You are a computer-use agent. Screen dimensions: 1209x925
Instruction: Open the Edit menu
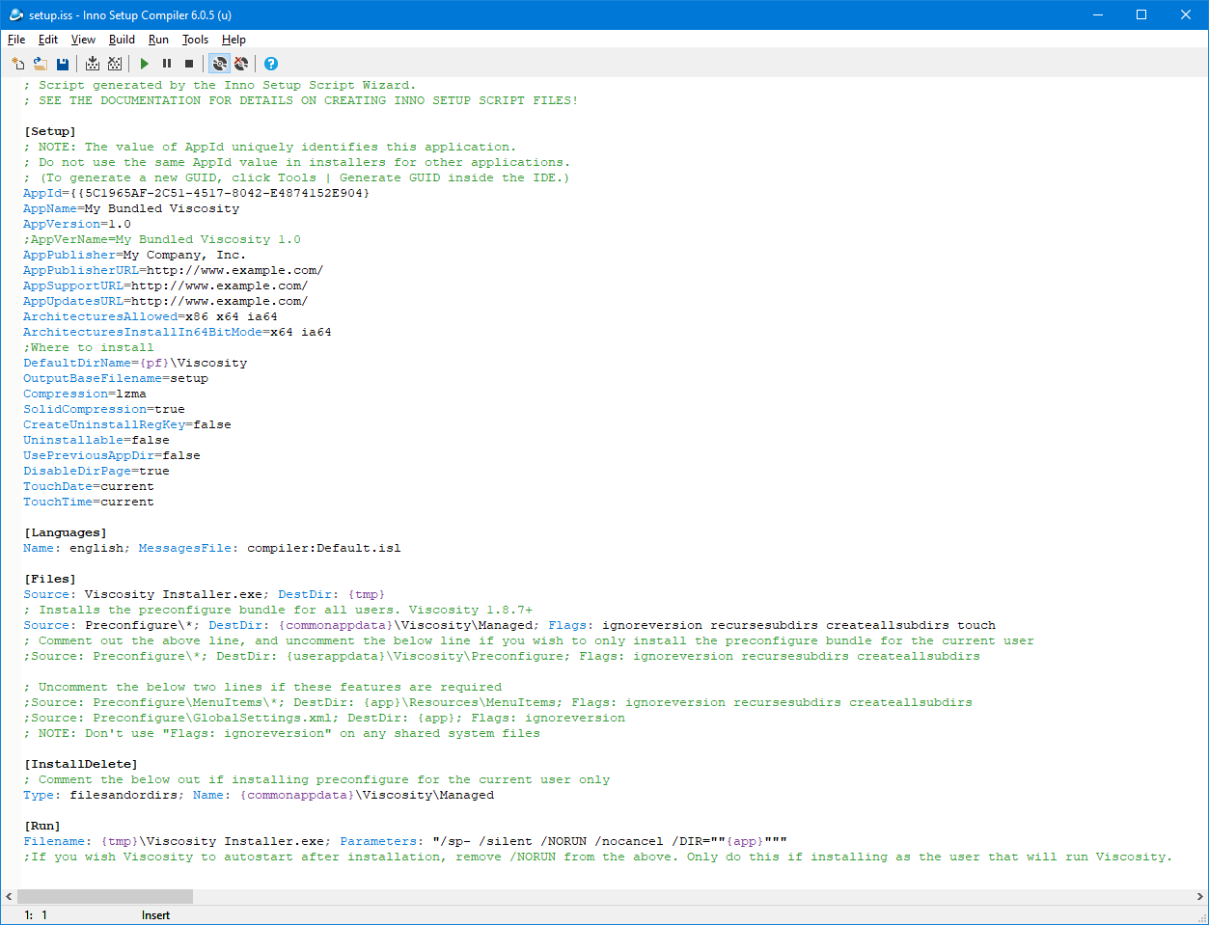[x=48, y=40]
